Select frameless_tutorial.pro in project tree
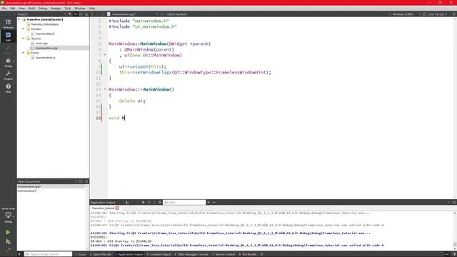The height and width of the screenshot is (257, 457). [45, 24]
